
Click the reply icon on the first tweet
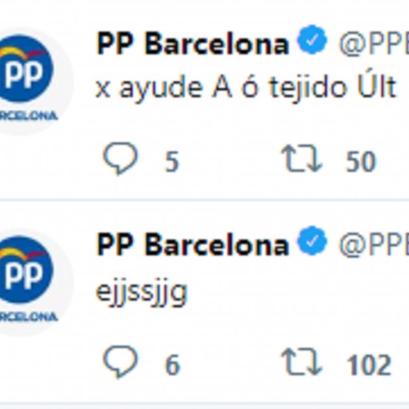(x=120, y=158)
